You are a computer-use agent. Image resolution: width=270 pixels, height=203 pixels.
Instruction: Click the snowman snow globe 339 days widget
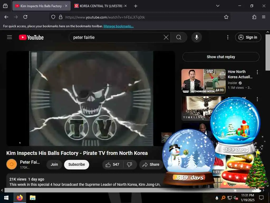pyautogui.click(x=189, y=157)
